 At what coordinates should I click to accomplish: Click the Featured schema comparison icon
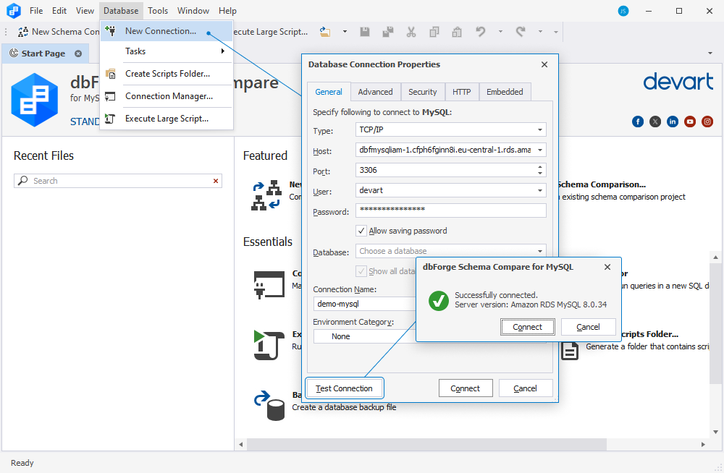pos(266,195)
